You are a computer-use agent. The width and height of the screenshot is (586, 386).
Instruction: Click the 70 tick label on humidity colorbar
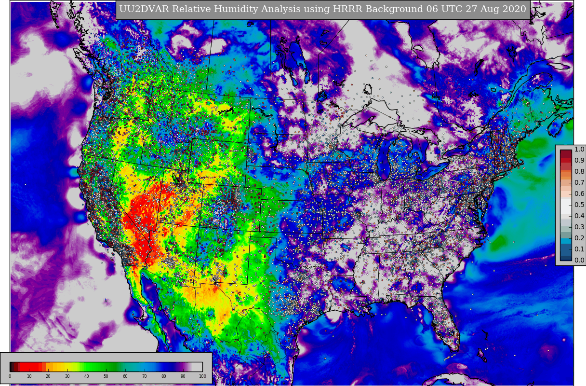coord(145,376)
